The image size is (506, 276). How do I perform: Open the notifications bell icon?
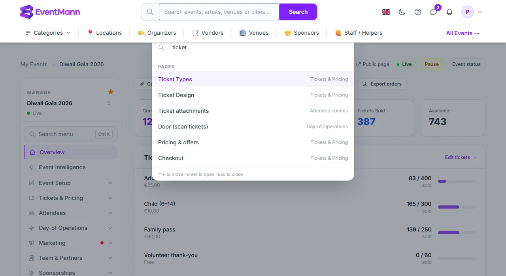(x=449, y=12)
